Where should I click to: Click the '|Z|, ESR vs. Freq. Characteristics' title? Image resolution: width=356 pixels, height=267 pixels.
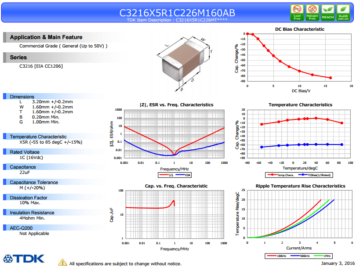[177, 105]
